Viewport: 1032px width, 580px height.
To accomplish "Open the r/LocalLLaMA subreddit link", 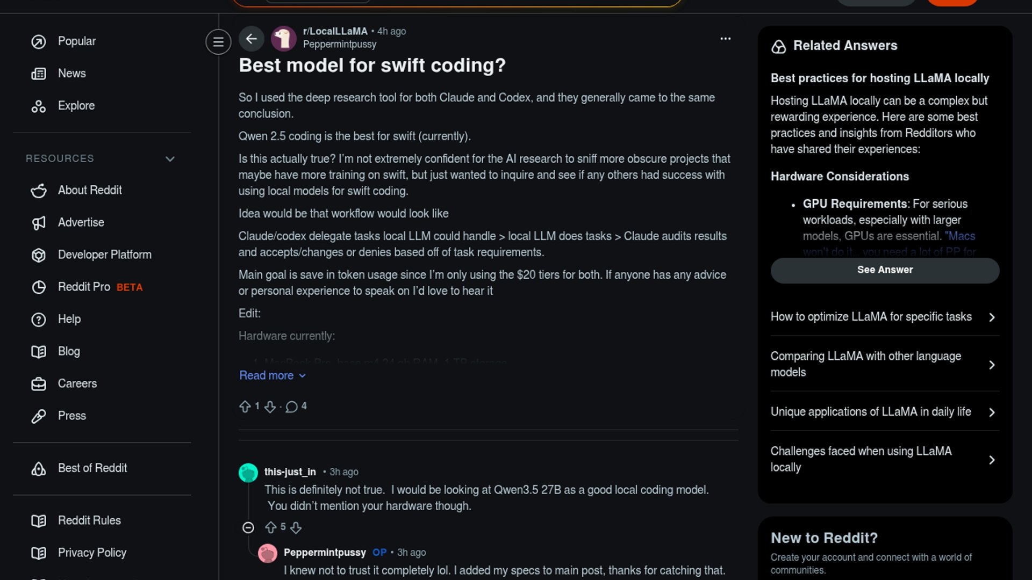I will point(335,31).
